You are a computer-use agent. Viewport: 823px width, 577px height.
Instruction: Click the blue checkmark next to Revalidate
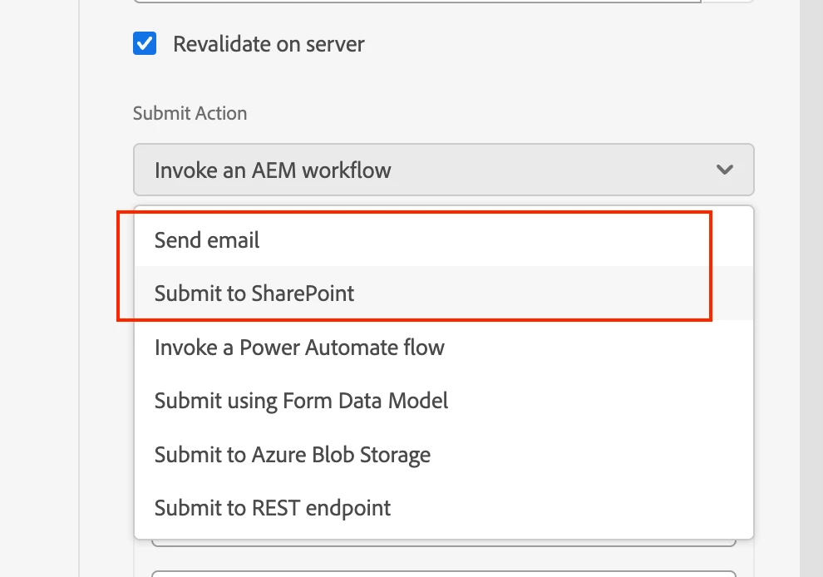pyautogui.click(x=145, y=43)
